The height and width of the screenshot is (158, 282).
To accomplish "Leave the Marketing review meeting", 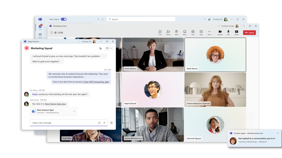I will point(249,33).
